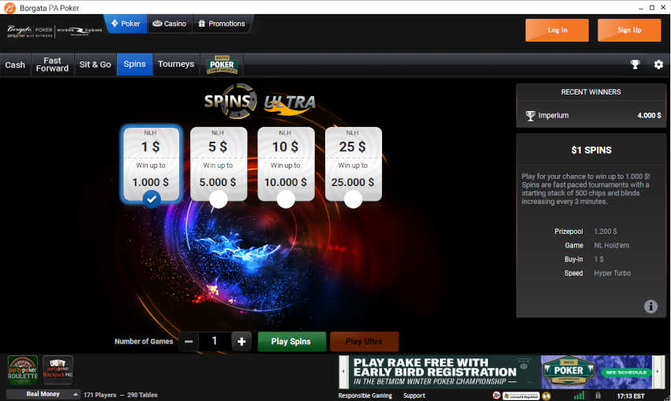The image size is (671, 401).
Task: Select the 5 $ buy-in card
Action: (218, 164)
